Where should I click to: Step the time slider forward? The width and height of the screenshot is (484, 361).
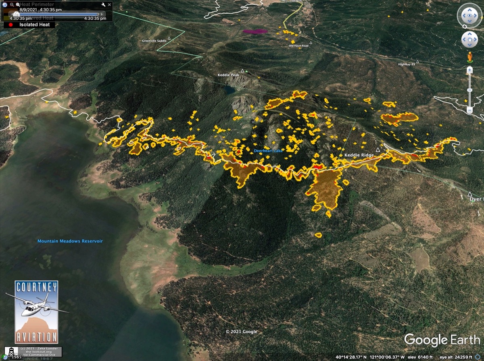point(102,14)
